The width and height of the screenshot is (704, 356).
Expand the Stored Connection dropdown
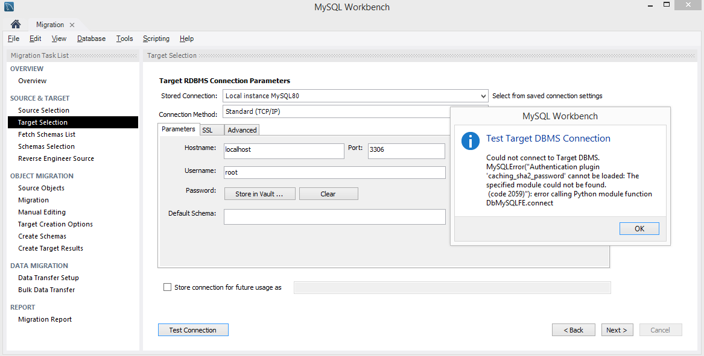[x=483, y=96]
